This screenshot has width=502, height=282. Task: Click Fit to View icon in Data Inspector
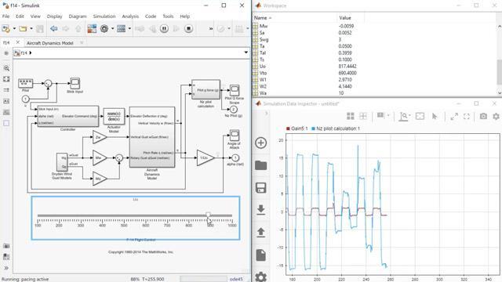coord(420,116)
